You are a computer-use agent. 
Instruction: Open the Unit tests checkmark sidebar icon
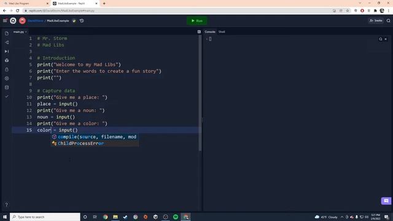click(x=7, y=96)
